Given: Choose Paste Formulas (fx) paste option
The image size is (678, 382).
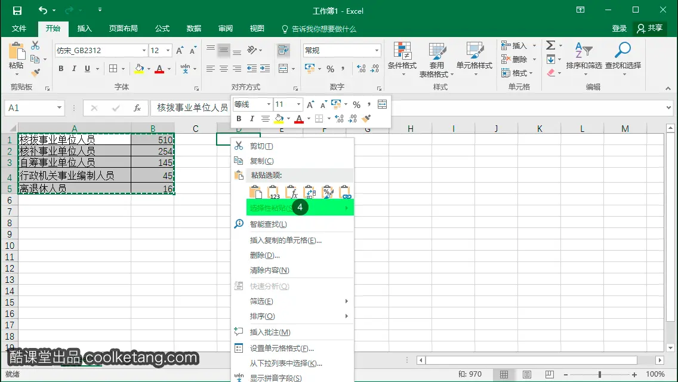Looking at the screenshot, I should (x=292, y=192).
